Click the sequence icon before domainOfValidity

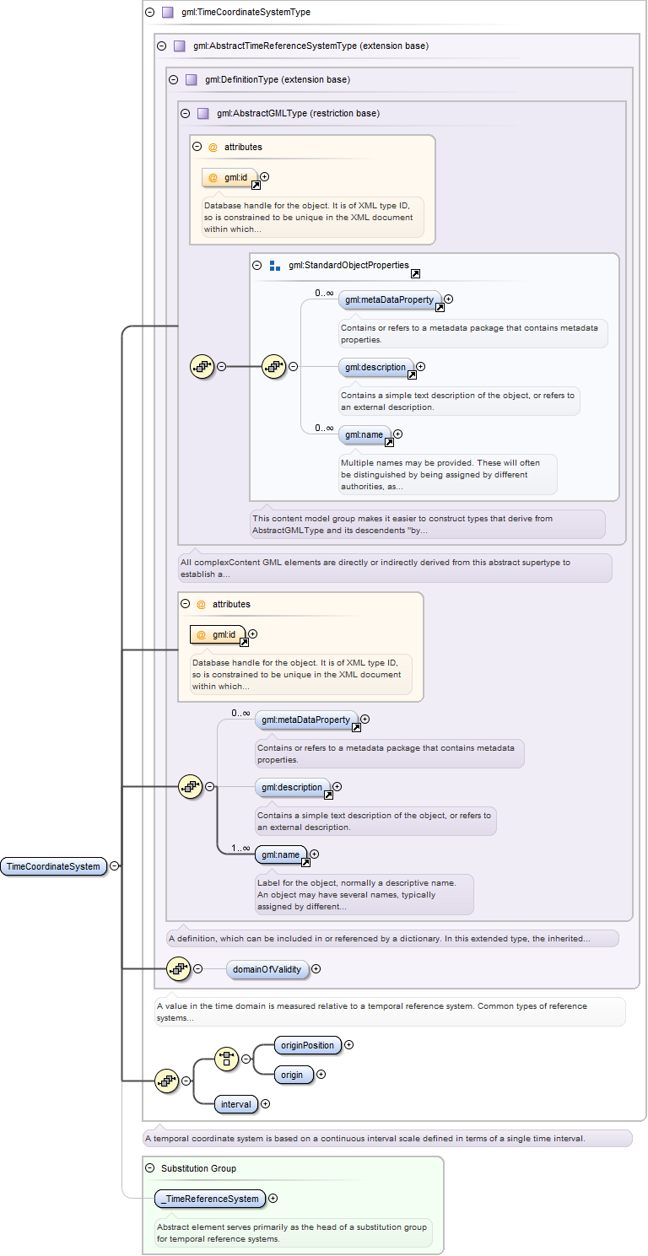178,968
